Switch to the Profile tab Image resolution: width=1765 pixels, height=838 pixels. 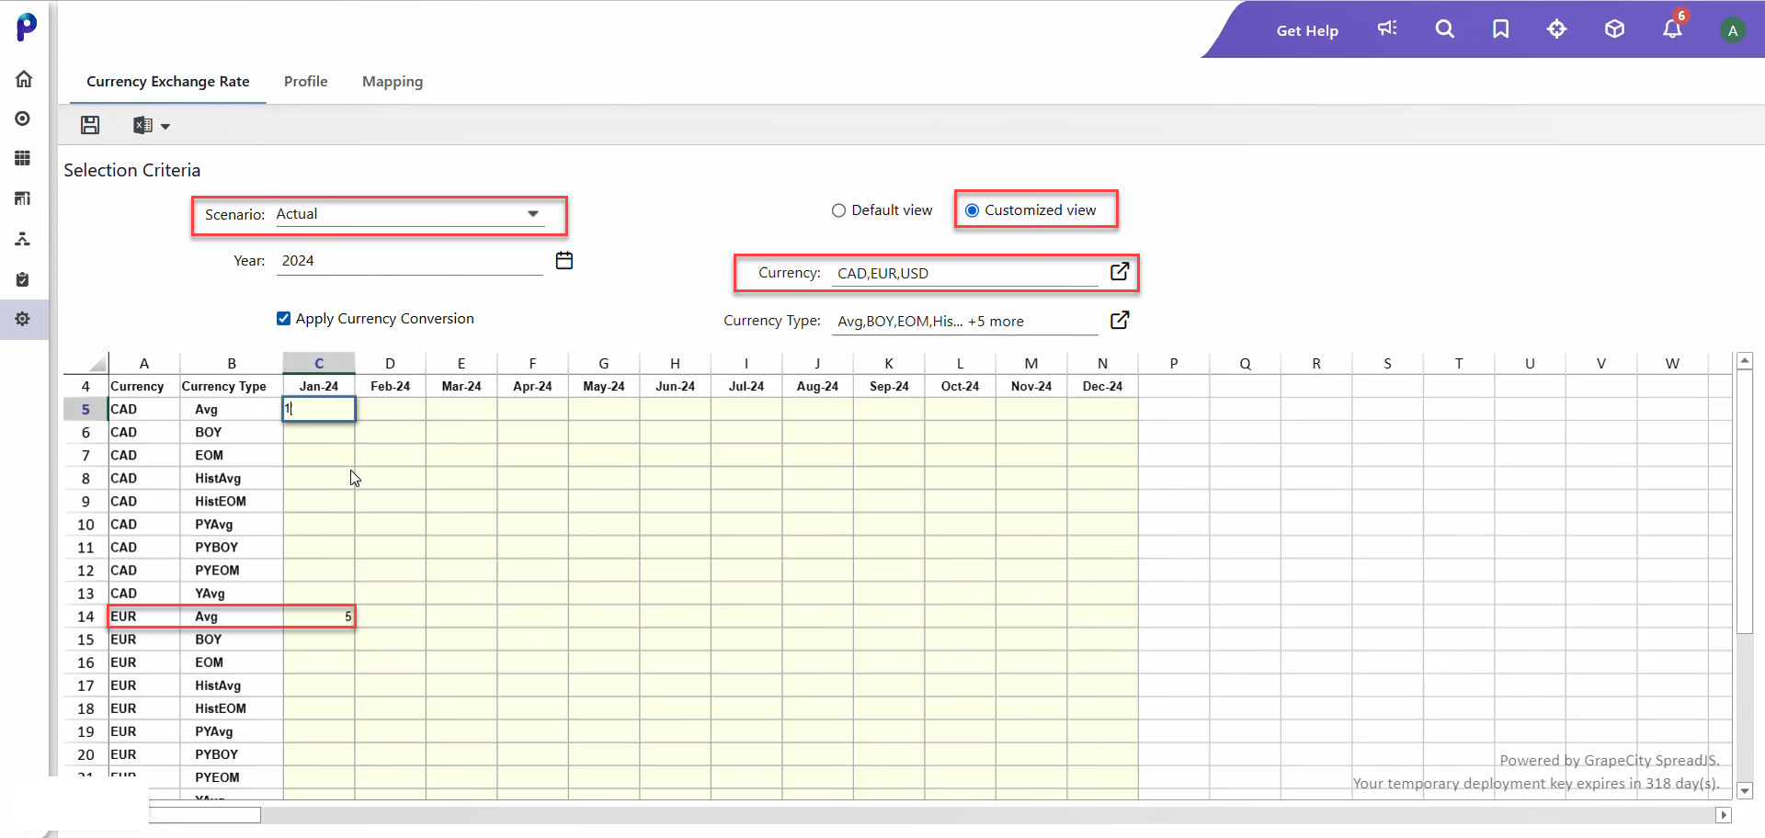pos(306,81)
